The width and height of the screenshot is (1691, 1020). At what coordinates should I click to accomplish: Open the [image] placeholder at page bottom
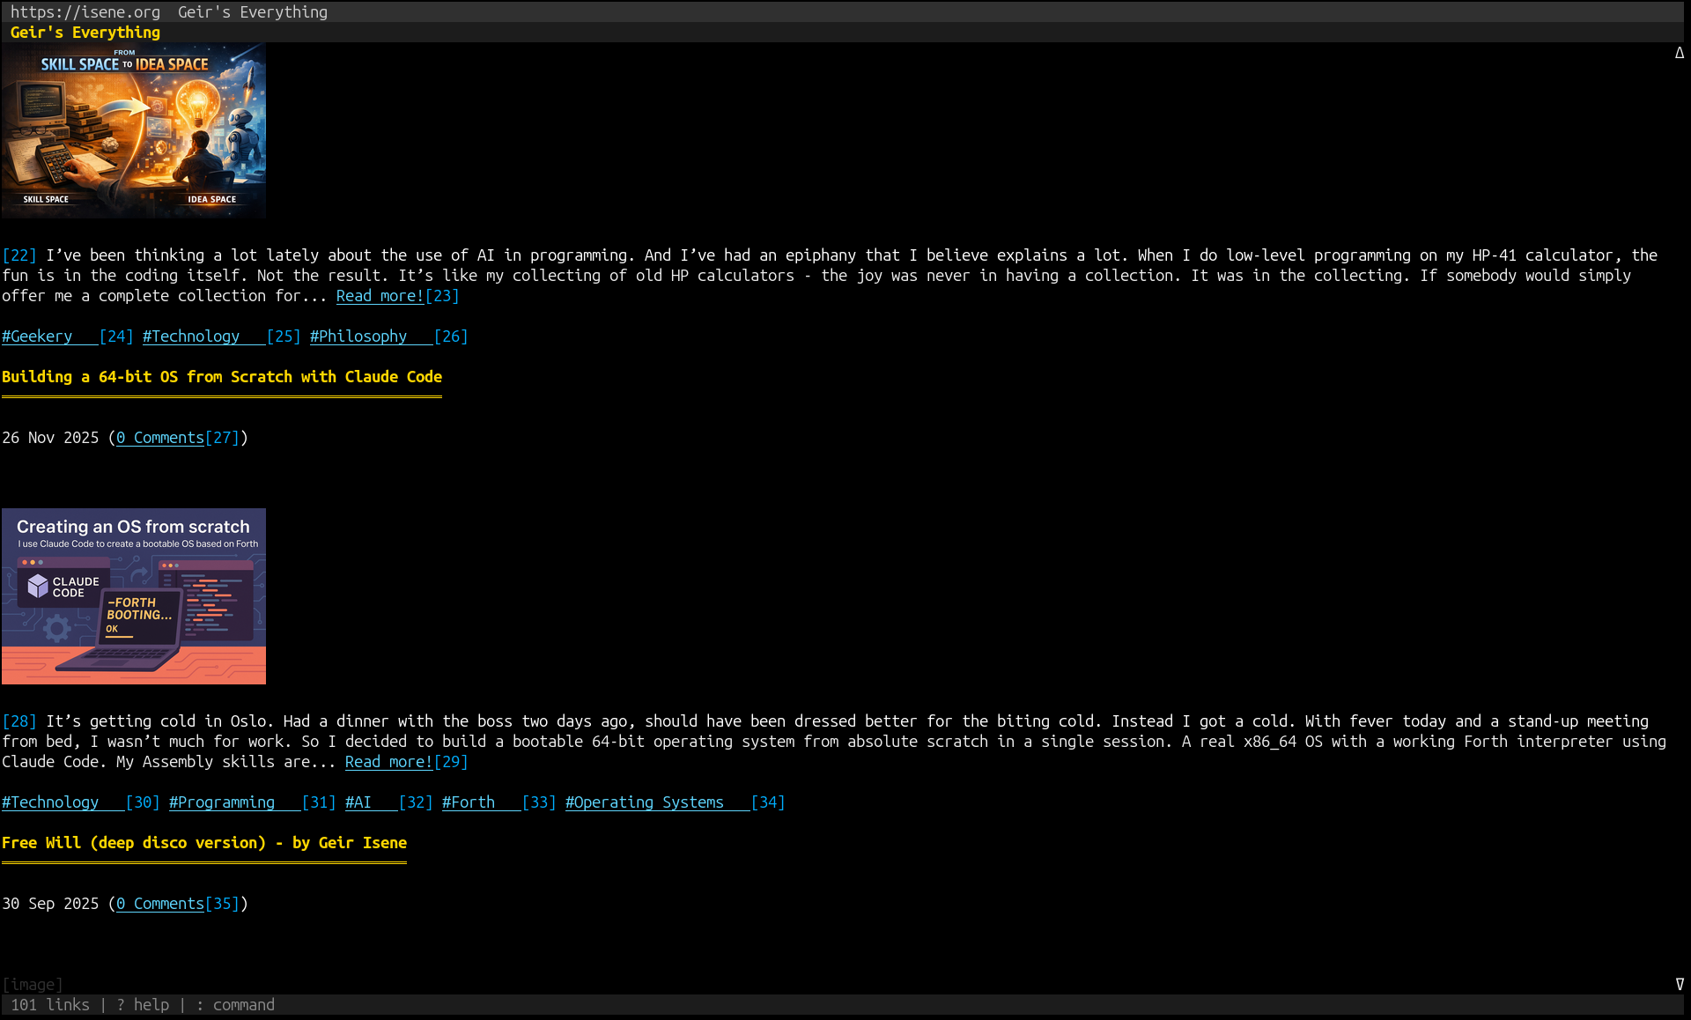point(33,984)
